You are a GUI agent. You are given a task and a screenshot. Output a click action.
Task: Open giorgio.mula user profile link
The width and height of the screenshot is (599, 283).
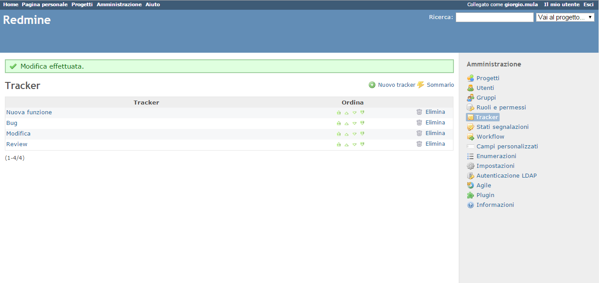pos(521,4)
